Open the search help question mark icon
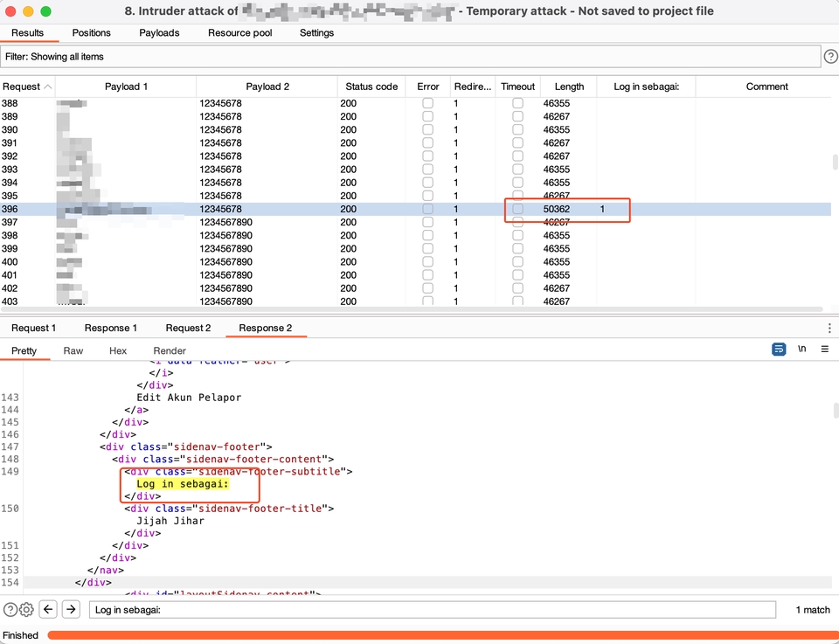This screenshot has height=644, width=839. 10,609
